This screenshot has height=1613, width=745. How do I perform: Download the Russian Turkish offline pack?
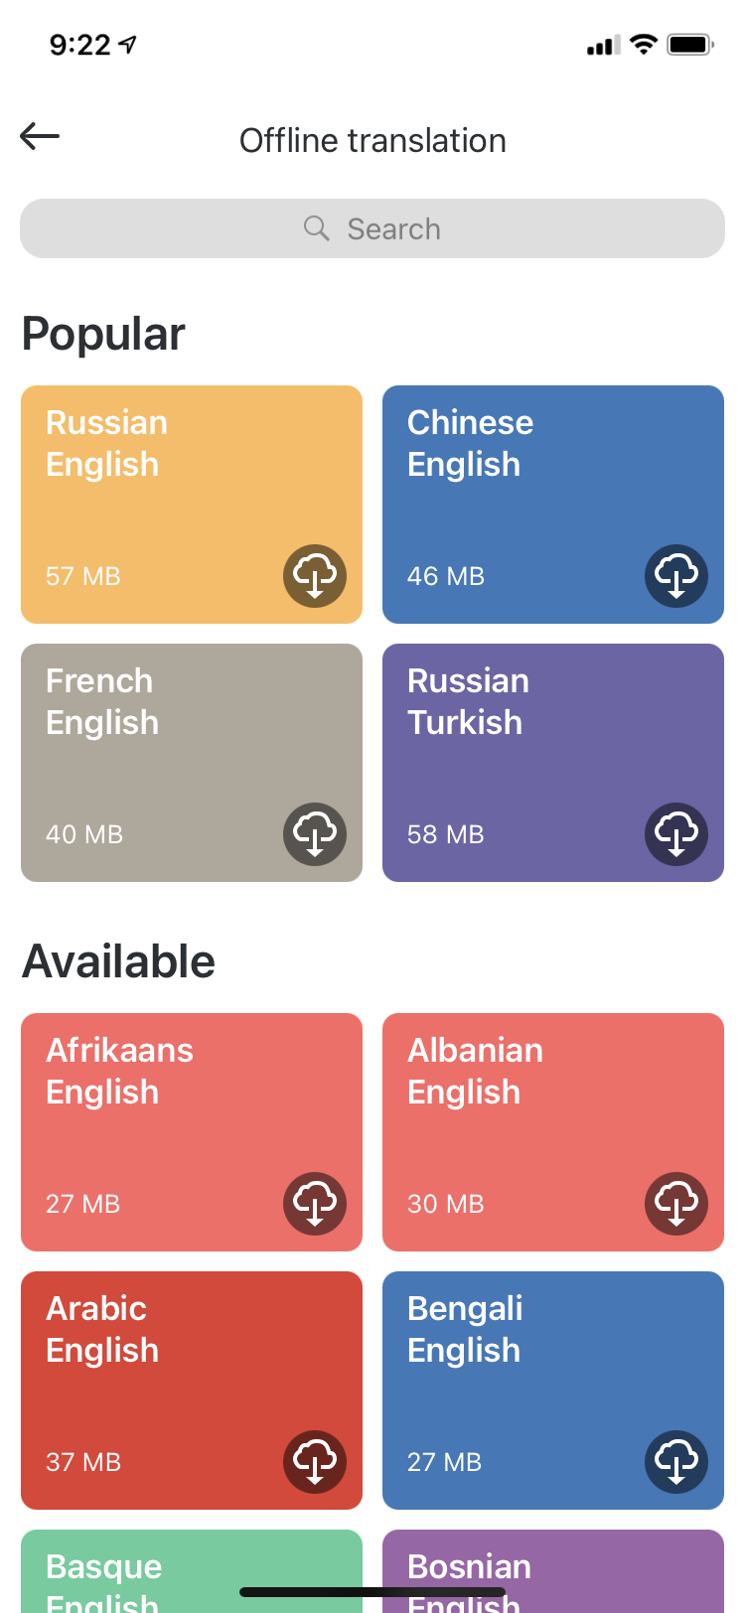point(676,834)
